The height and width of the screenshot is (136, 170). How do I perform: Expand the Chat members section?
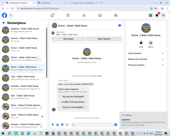click(x=146, y=53)
